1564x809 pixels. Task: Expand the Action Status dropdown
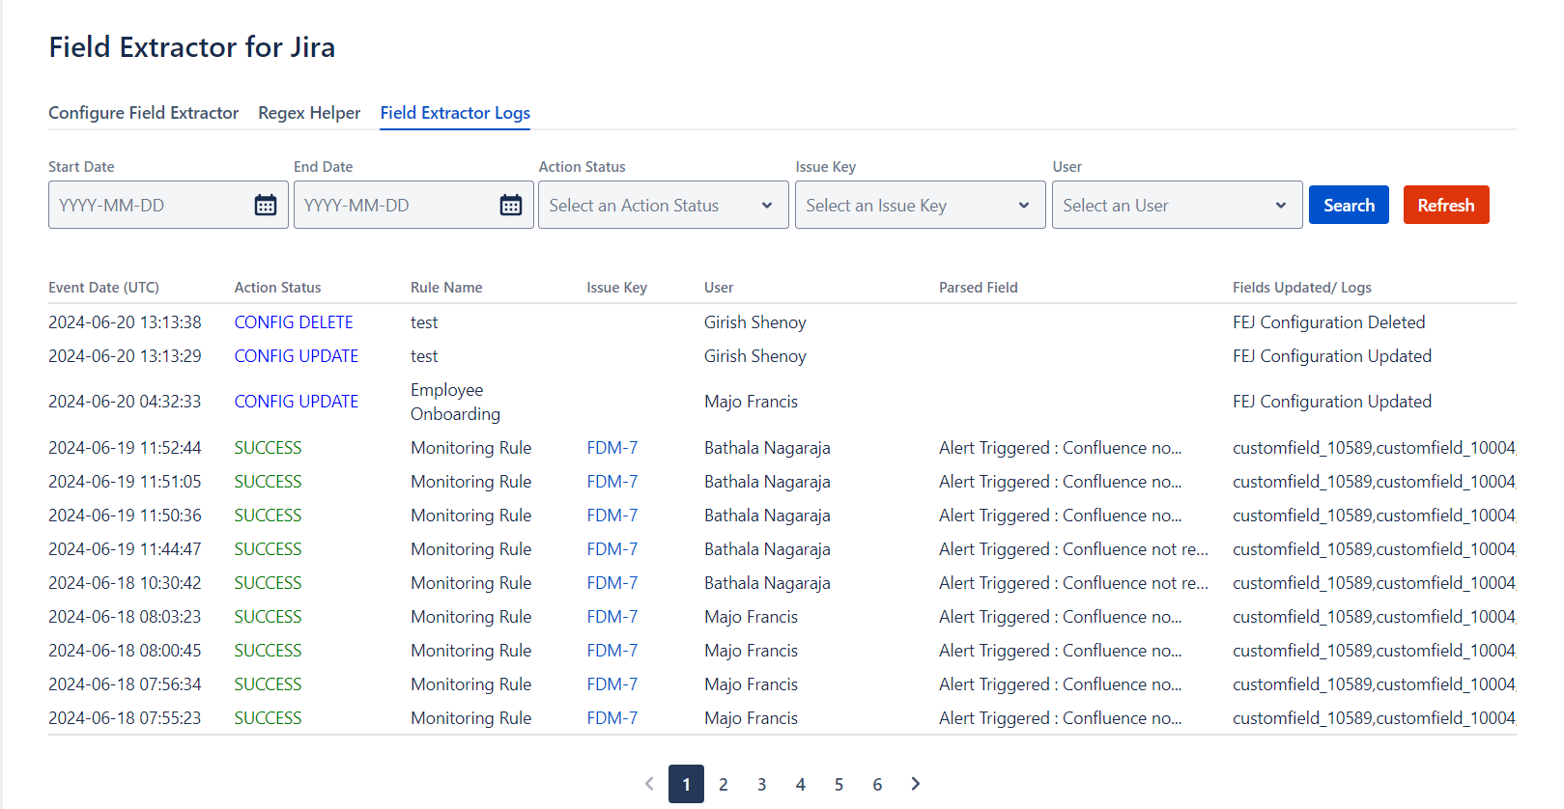pos(664,205)
